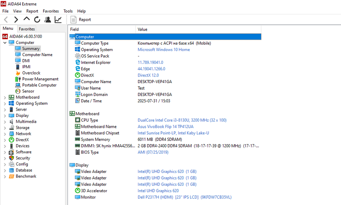This screenshot has width=341, height=205.
Task: Open Intel Sunrise Point-LP chipset link
Action: tap(173, 133)
